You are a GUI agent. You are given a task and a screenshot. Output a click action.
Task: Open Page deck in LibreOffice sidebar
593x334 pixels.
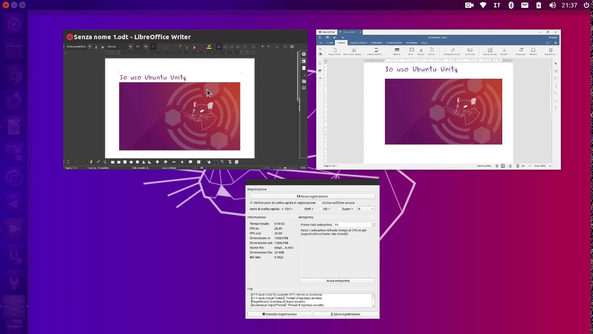(x=304, y=68)
